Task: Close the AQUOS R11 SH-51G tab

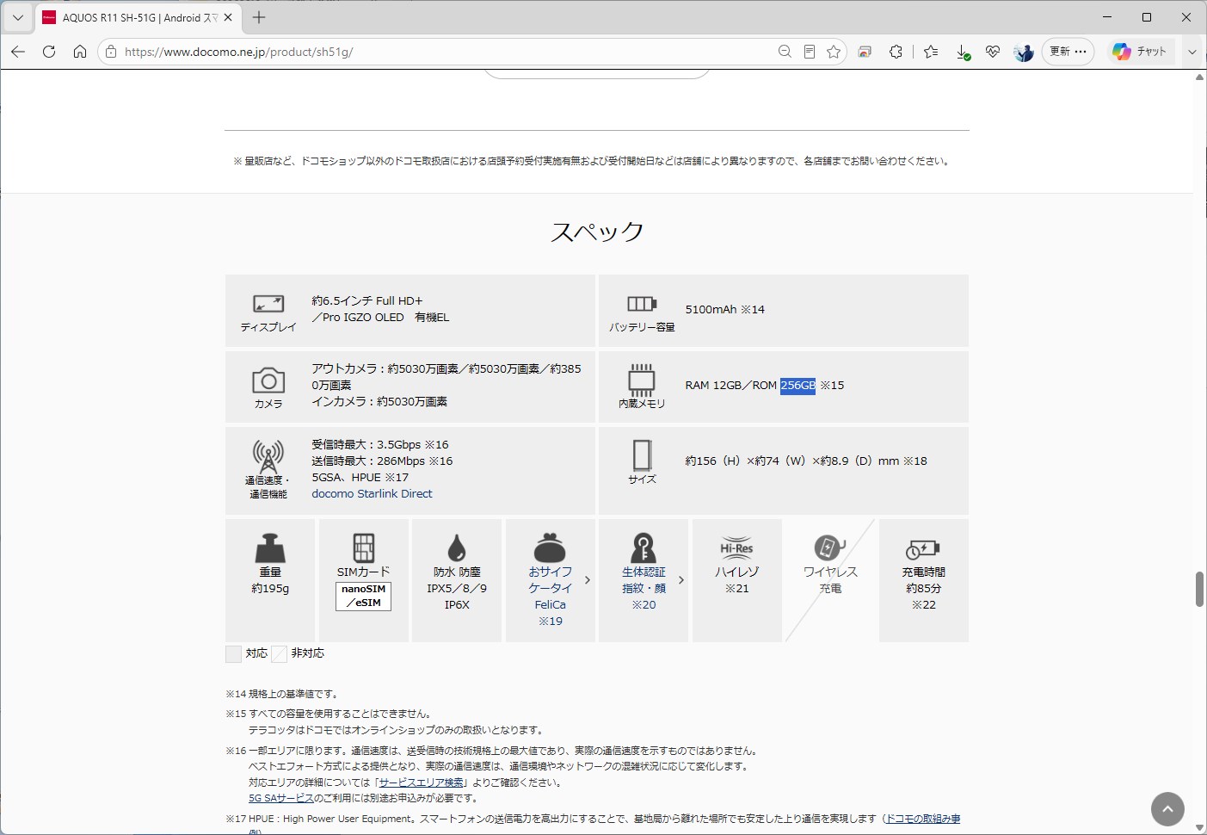Action: (x=228, y=17)
